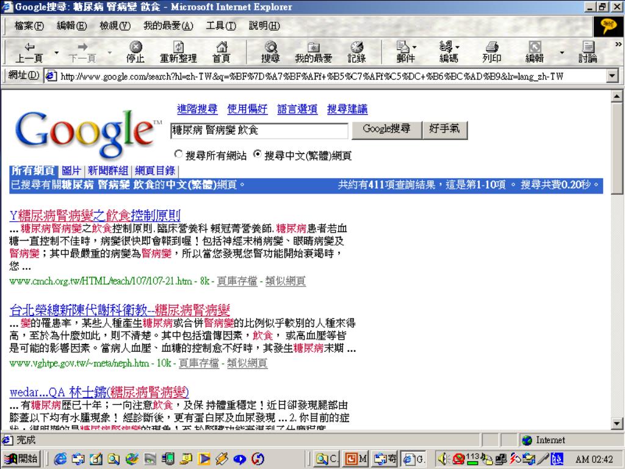Open 頁庫存檔 for cmch.org.tw result

[237, 281]
